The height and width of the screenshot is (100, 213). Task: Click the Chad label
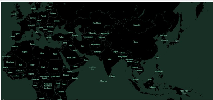tap(43, 67)
